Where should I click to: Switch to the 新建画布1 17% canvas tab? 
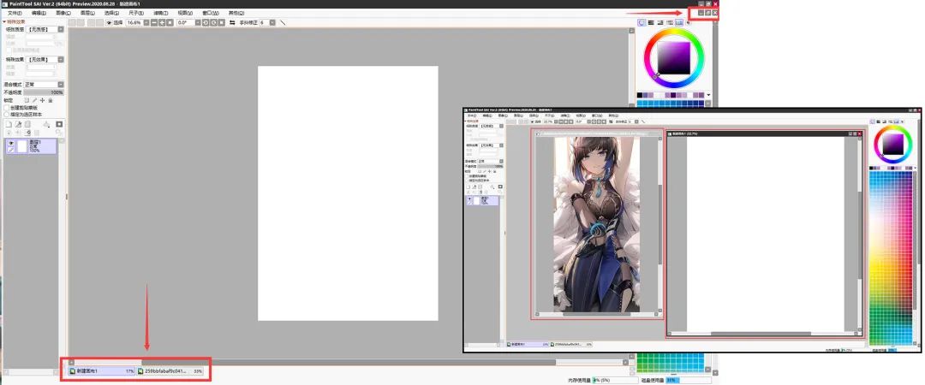click(101, 371)
